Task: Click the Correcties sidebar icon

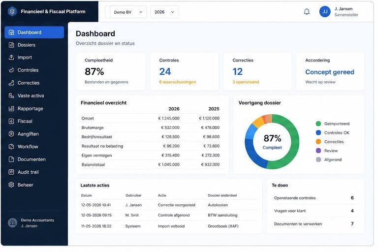Action: pos(11,83)
